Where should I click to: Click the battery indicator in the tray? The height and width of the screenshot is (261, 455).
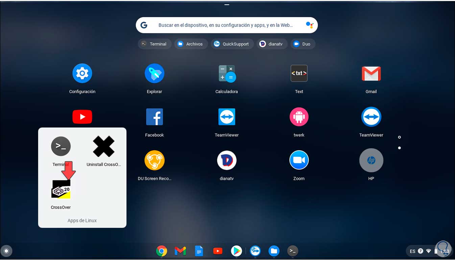click(x=436, y=251)
